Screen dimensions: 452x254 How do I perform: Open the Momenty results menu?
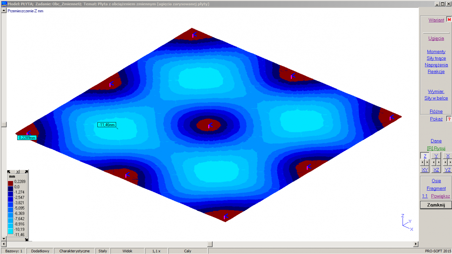click(436, 52)
